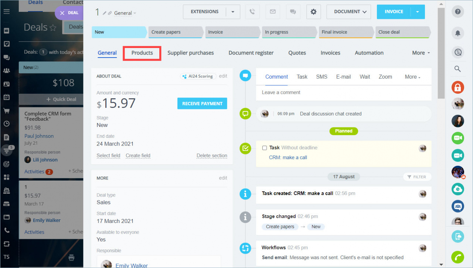Click the green video camera icon
Screen dimensions: 473x268
coord(458,138)
